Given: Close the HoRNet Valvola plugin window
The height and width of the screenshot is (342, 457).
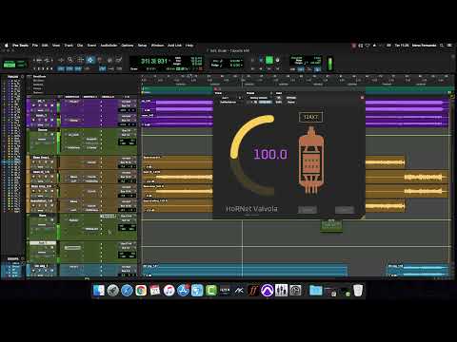Looking at the screenshot, I should pos(362,98).
